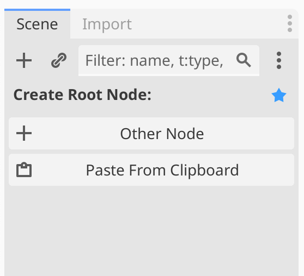Viewport: 304px width, 276px height.
Task: Click the Paste From Clipboard text label
Action: click(162, 171)
